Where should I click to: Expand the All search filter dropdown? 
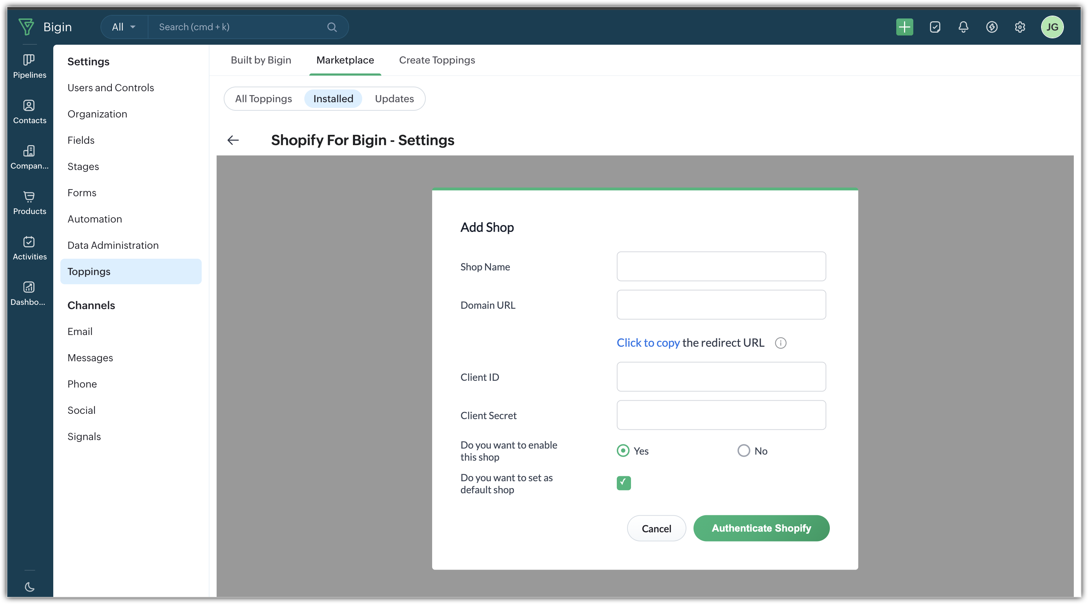click(x=124, y=27)
